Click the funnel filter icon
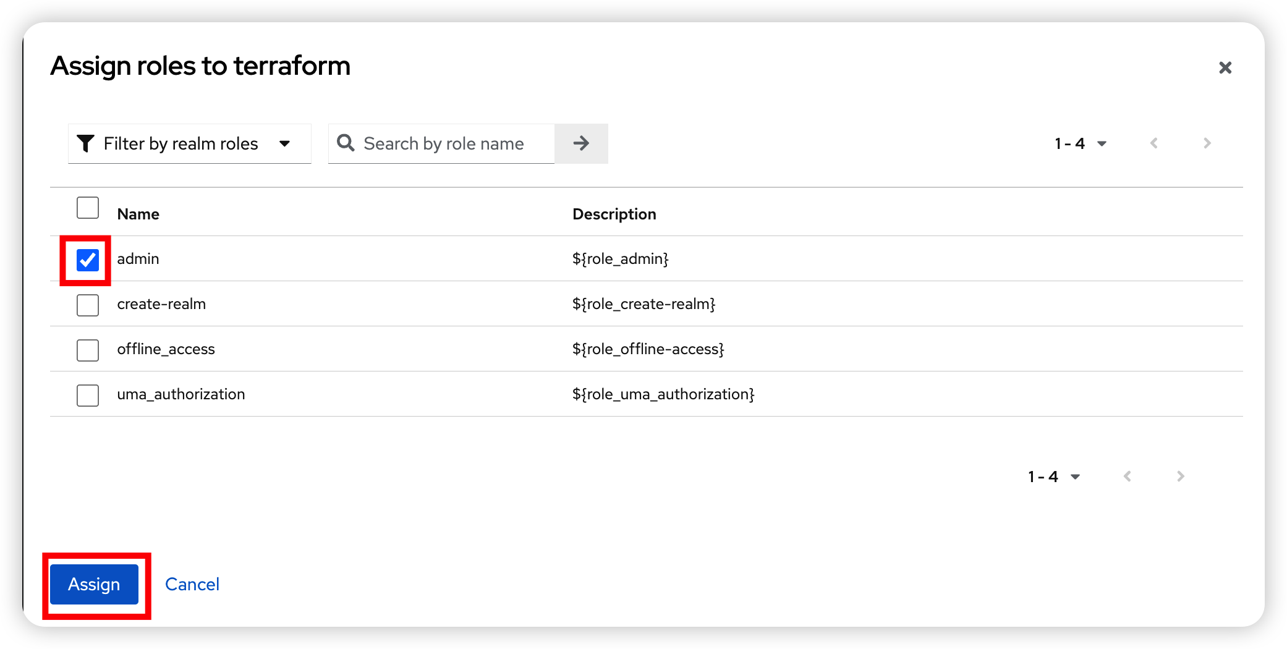Screen dimensions: 1287x649 point(85,143)
